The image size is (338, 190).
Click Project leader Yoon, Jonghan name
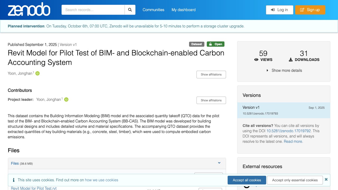pos(49,99)
